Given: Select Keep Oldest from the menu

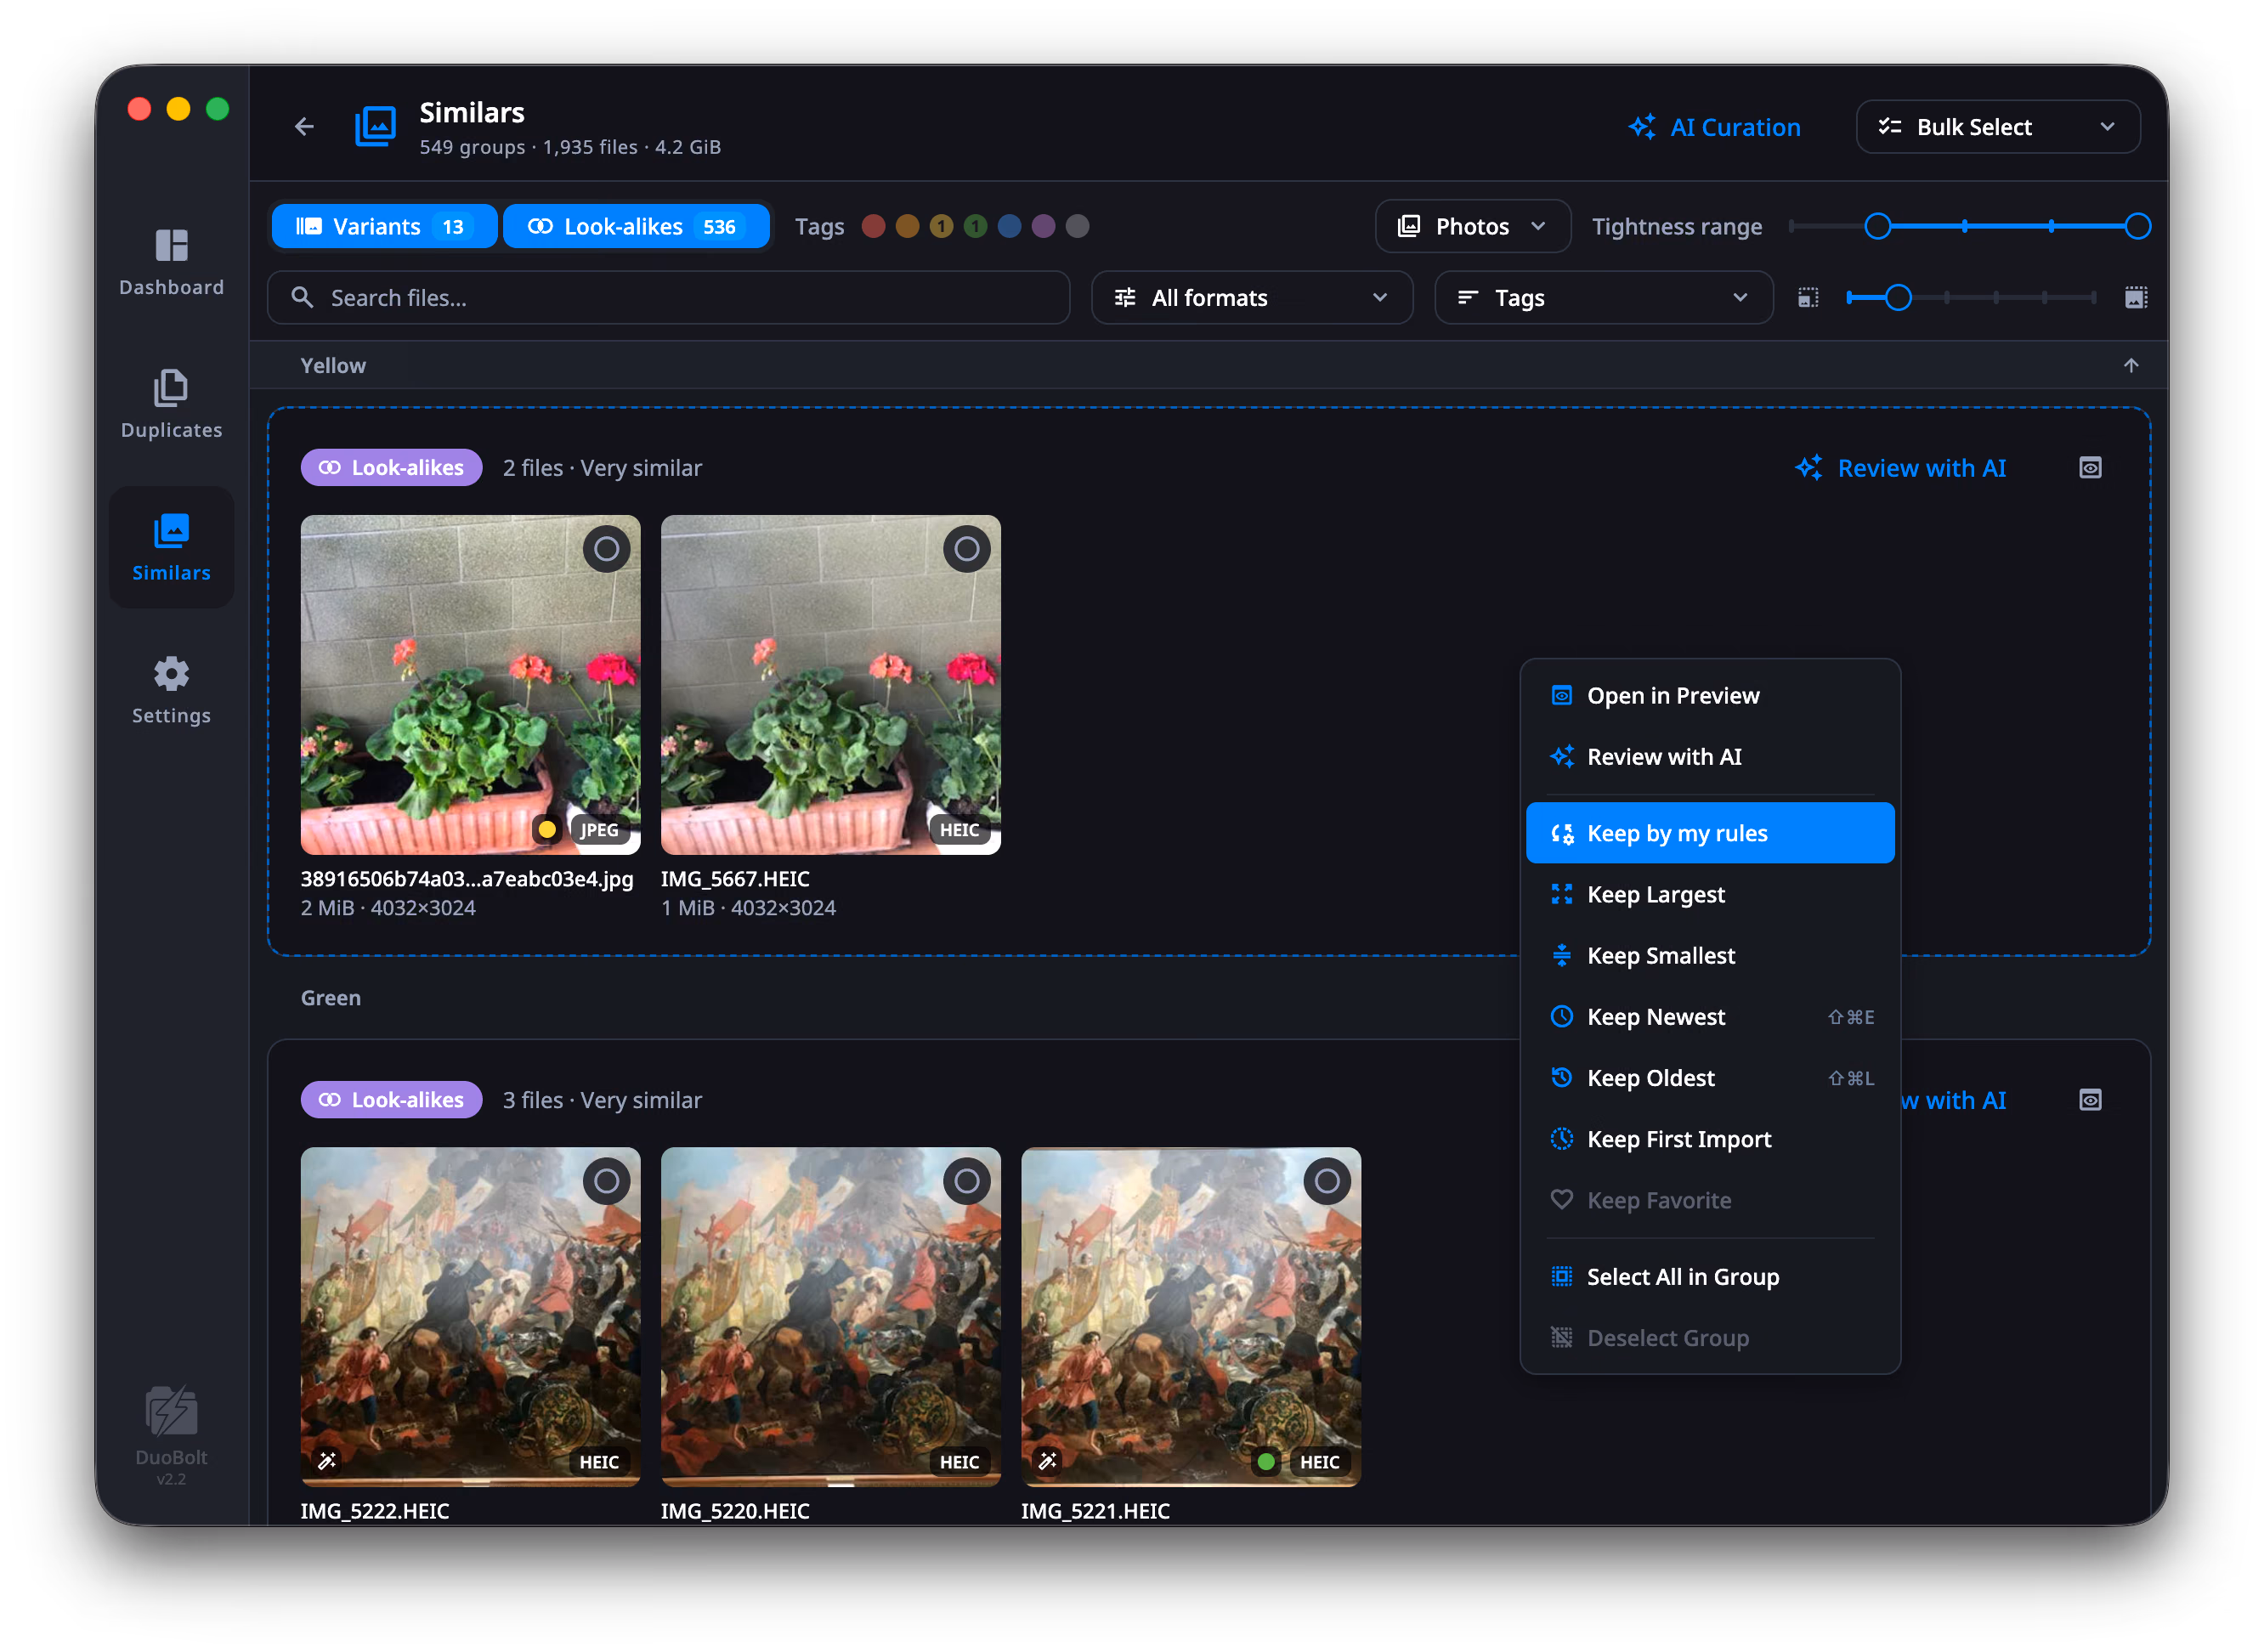Looking at the screenshot, I should pos(1709,1078).
